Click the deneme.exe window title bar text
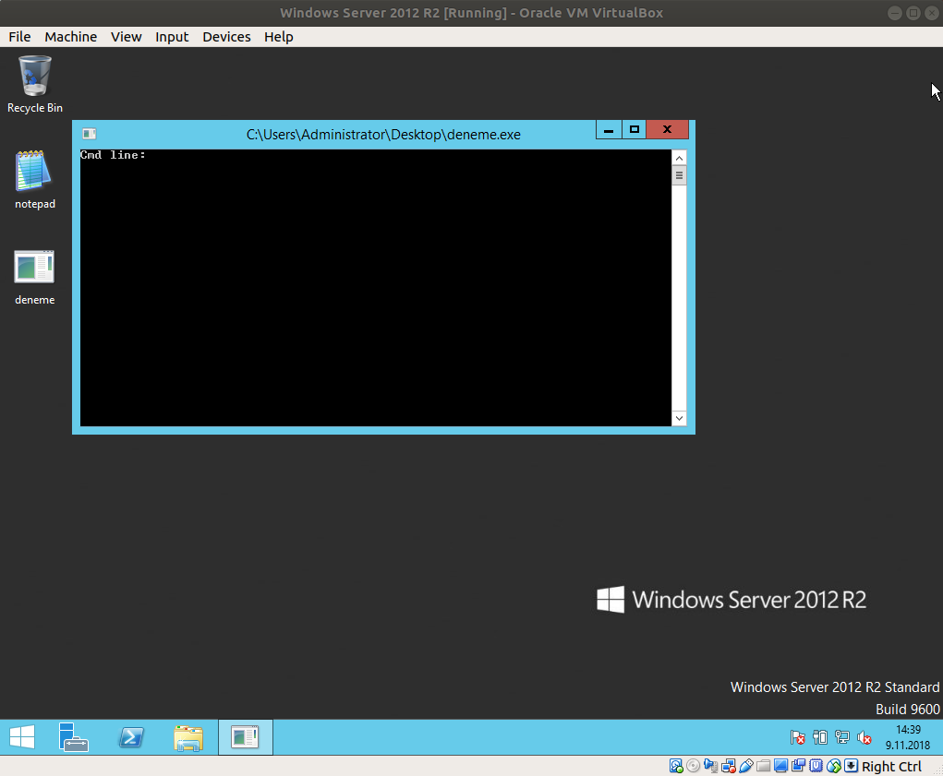 click(383, 135)
